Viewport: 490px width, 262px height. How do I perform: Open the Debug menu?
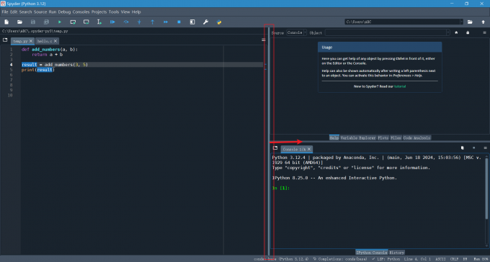point(64,12)
